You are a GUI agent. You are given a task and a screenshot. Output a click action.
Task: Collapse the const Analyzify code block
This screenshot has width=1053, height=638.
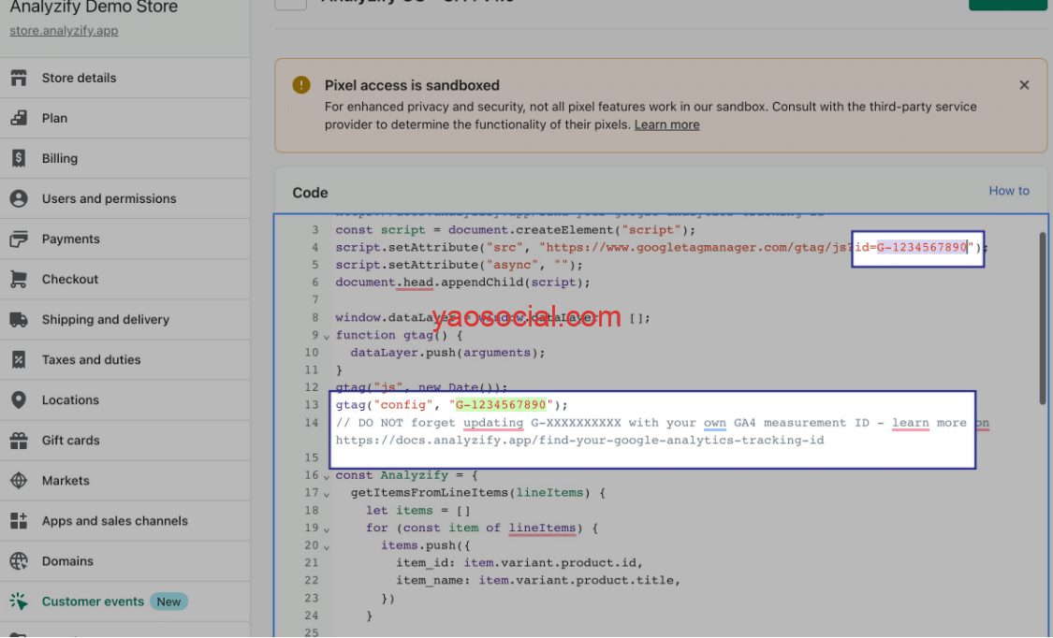coord(327,476)
